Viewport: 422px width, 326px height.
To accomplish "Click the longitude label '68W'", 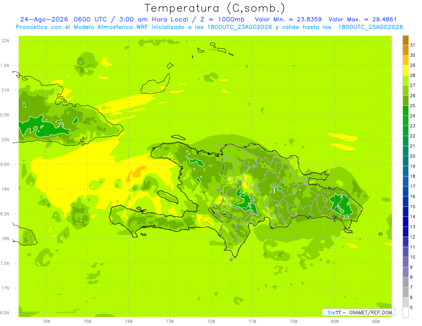I will (x=376, y=321).
